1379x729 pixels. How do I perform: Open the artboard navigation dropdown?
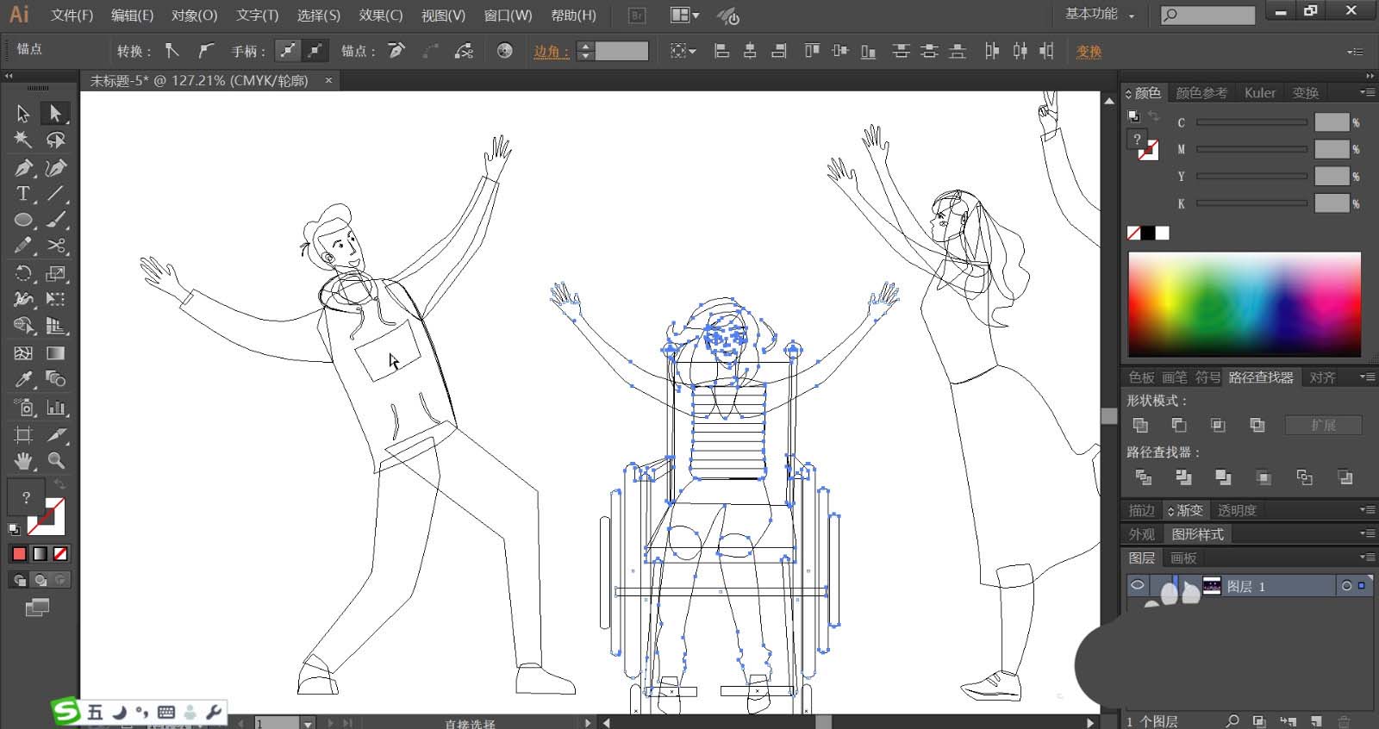tap(308, 723)
